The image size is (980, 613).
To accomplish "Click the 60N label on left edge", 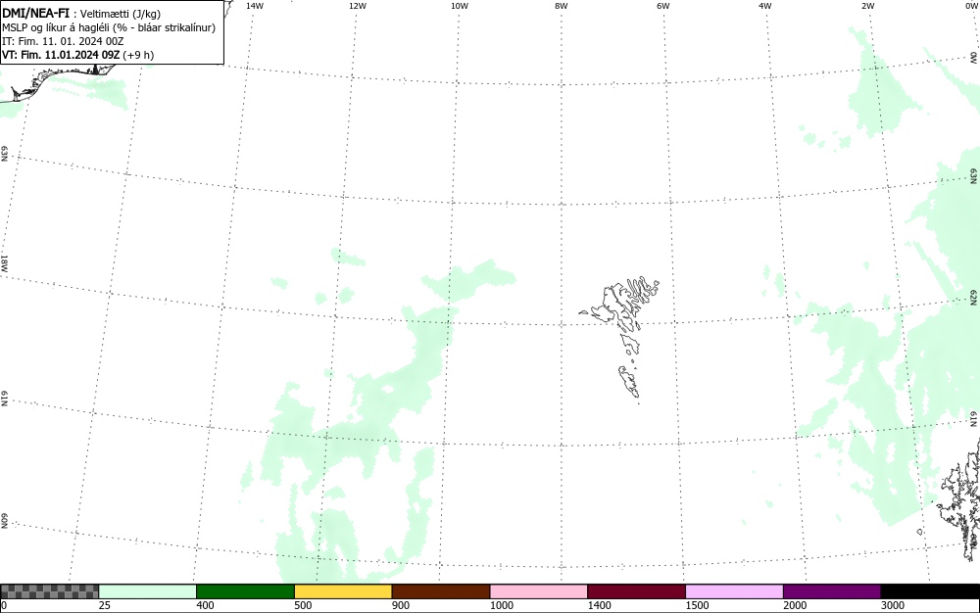I will coord(4,521).
